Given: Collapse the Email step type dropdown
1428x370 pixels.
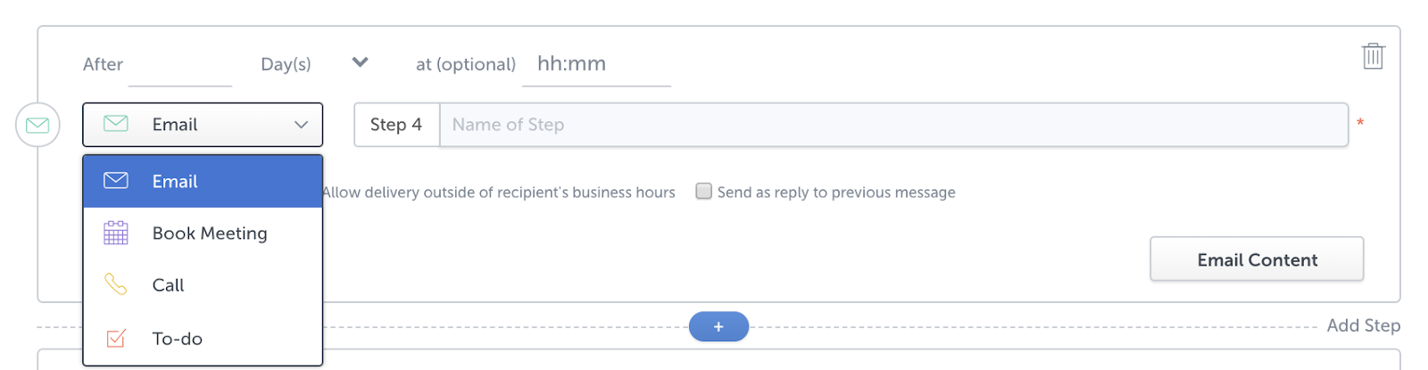Looking at the screenshot, I should [x=301, y=125].
